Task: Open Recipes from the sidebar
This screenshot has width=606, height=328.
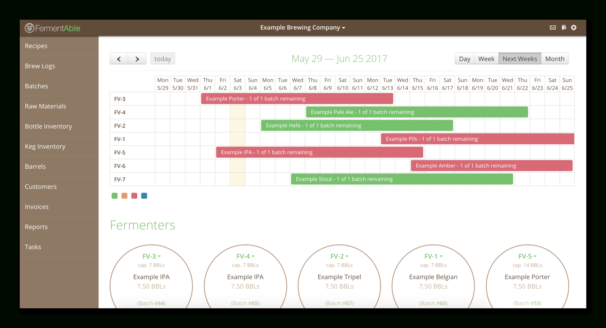Action: click(x=36, y=46)
